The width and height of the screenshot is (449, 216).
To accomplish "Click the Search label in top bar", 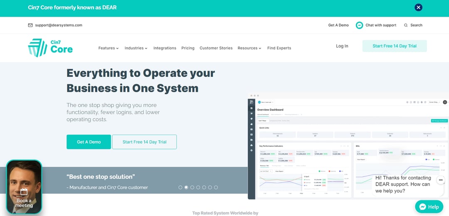I will (416, 25).
